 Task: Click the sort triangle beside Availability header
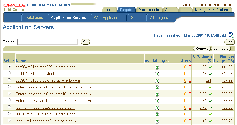(167, 61)
